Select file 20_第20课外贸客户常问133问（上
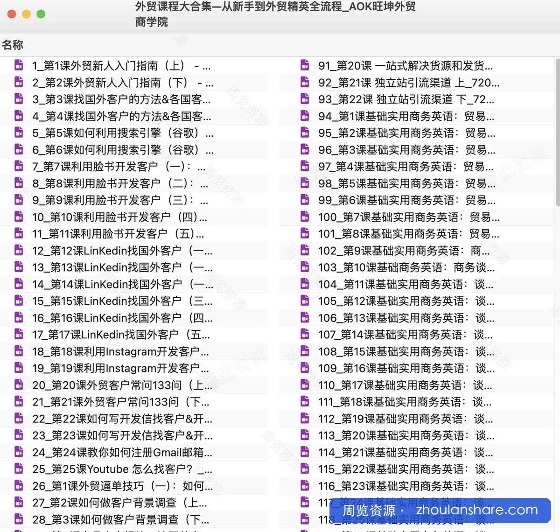The height and width of the screenshot is (532, 560). (122, 385)
